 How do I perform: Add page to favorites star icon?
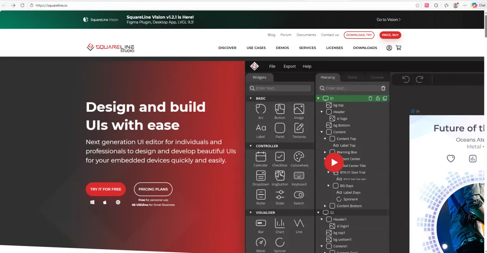[x=417, y=5]
